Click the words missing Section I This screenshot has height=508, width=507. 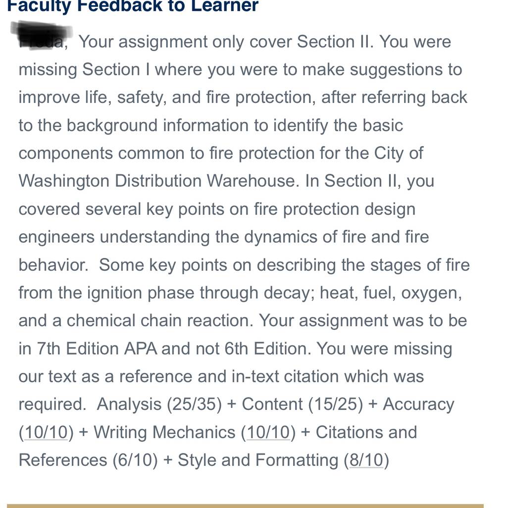pos(84,70)
